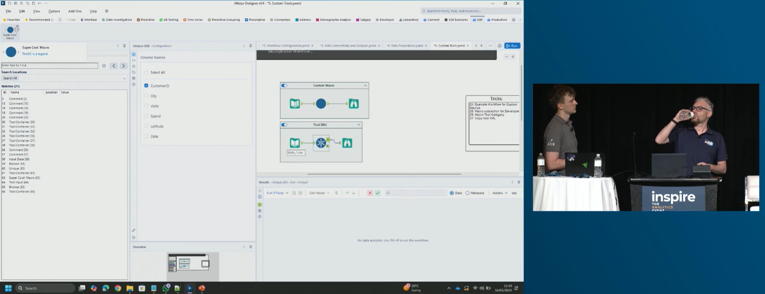Check the Latitude column checkbox
The image size is (765, 294).
click(146, 126)
